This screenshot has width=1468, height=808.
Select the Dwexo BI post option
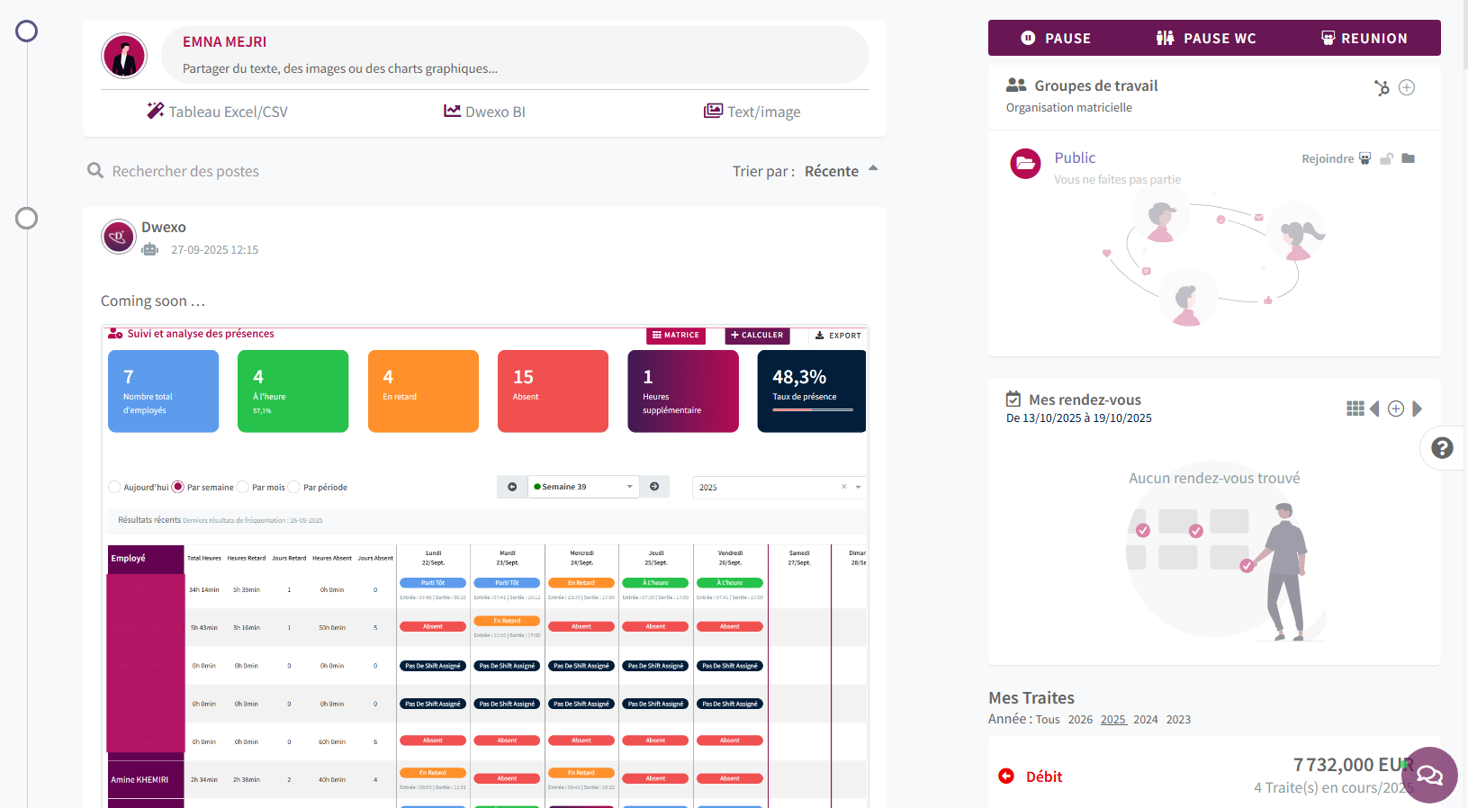click(x=484, y=112)
